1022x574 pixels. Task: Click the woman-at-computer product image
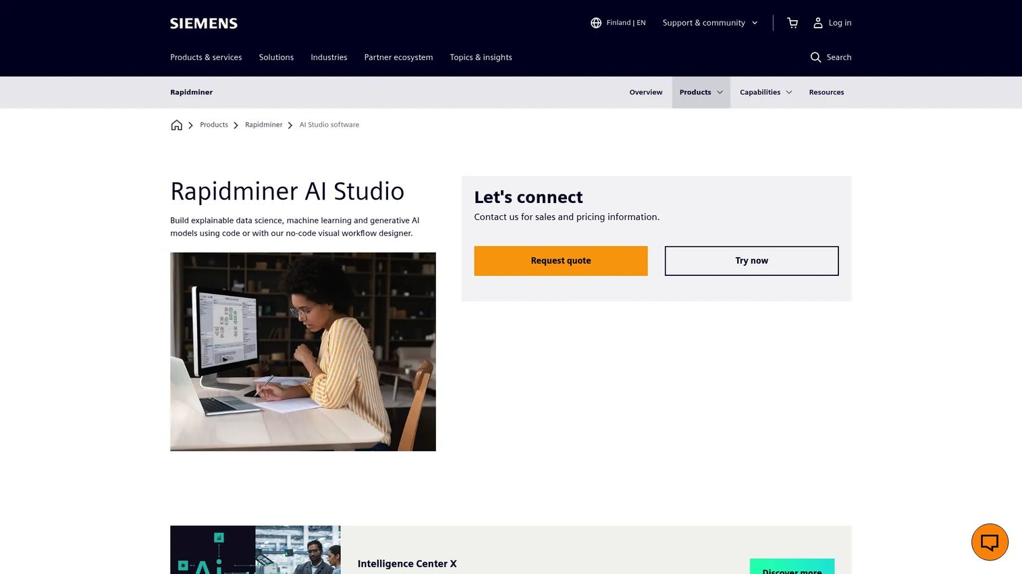click(x=303, y=352)
